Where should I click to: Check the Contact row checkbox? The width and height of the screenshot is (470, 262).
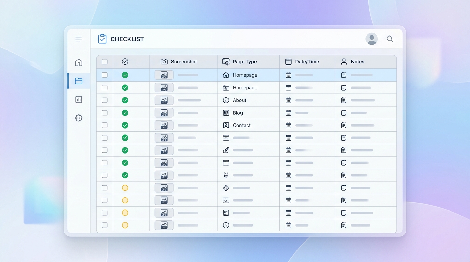pyautogui.click(x=105, y=125)
